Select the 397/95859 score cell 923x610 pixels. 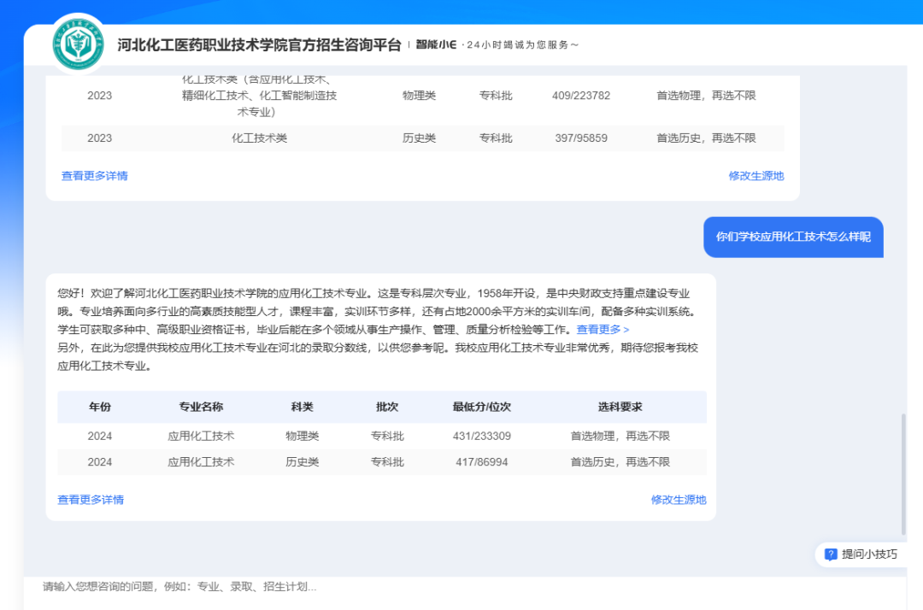point(580,138)
